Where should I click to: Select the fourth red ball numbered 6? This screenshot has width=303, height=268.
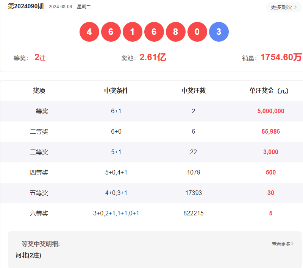(154, 32)
